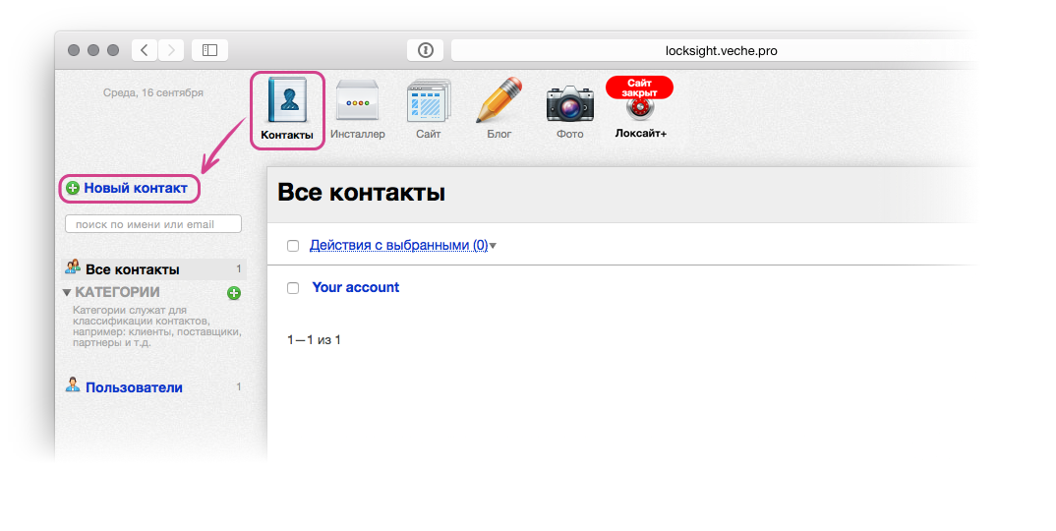Open the Фото camera icon
The image size is (1056, 531).
click(x=569, y=103)
